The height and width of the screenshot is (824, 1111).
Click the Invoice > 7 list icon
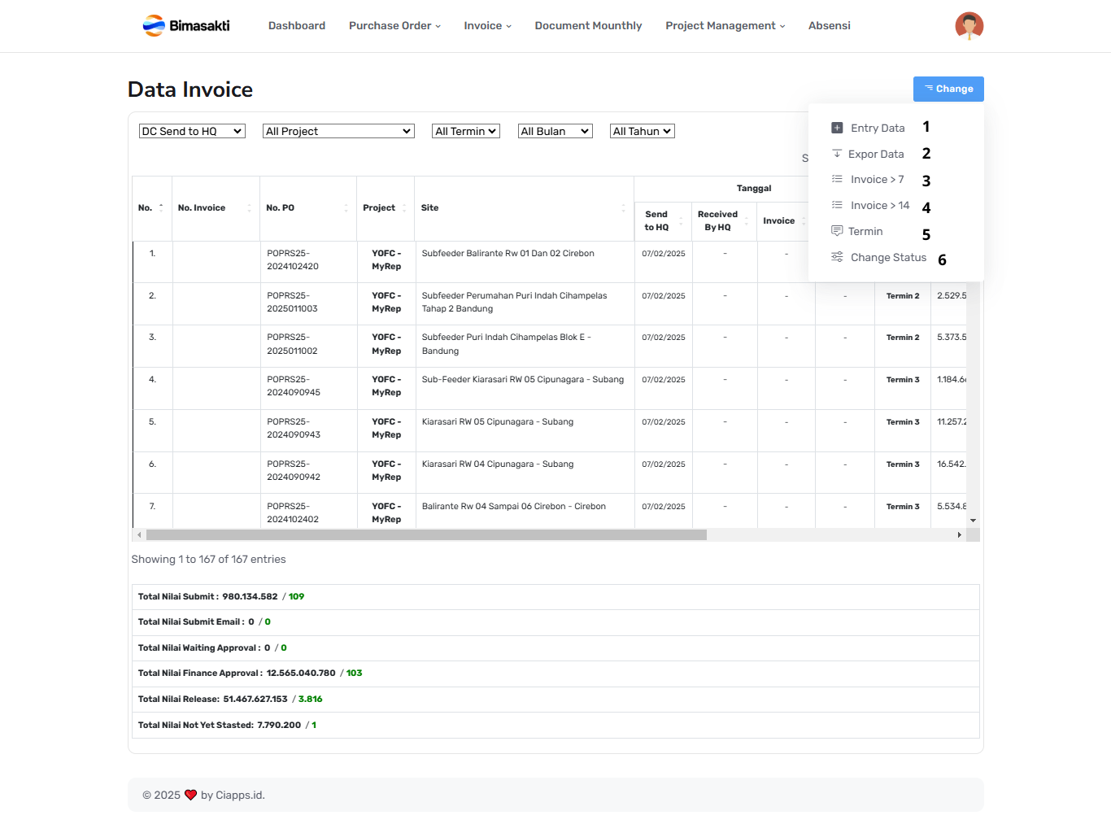[x=837, y=179]
